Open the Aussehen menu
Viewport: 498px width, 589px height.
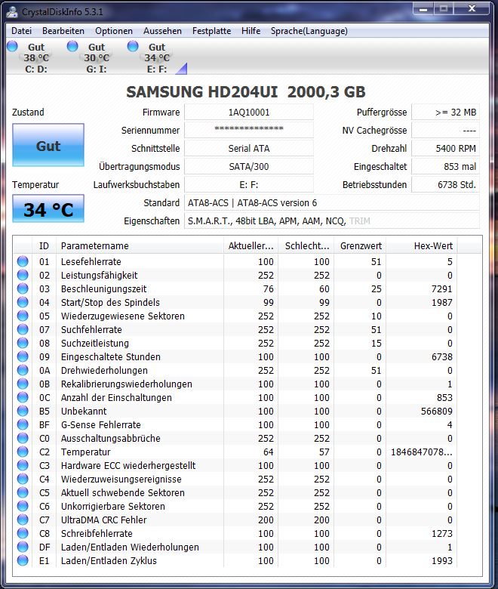click(162, 31)
